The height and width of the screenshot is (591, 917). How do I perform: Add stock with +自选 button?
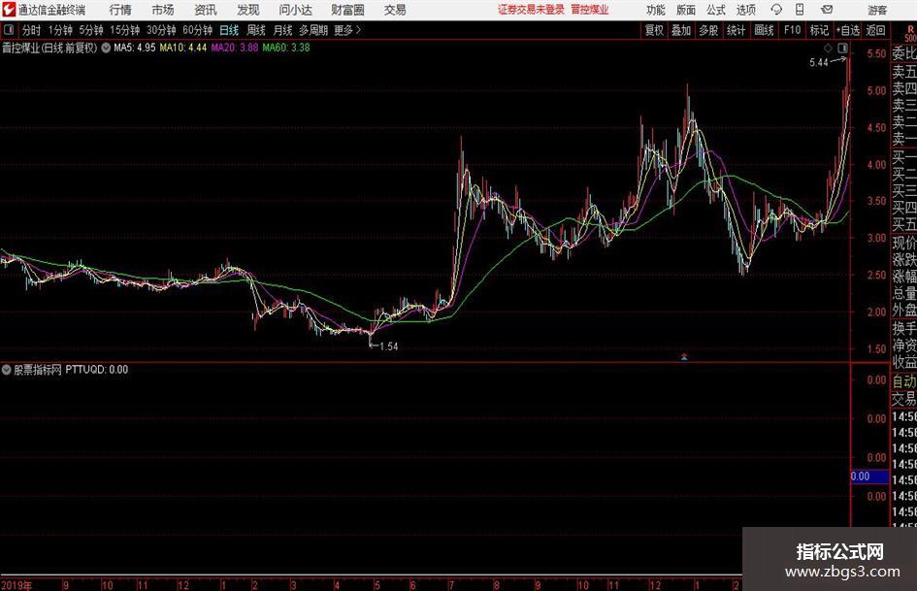click(x=848, y=30)
